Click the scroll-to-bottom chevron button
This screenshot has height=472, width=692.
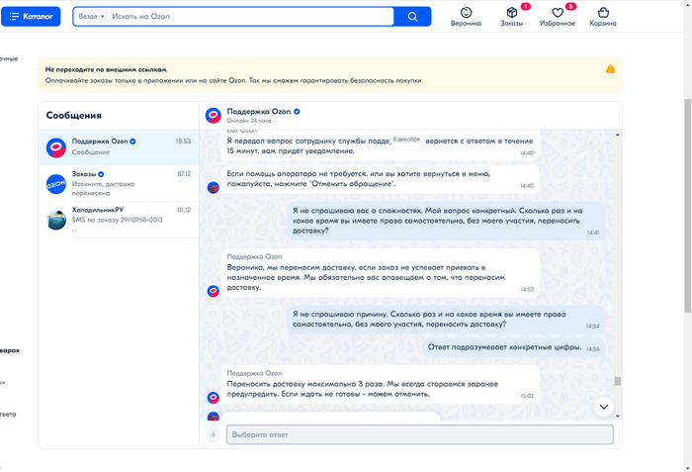click(x=604, y=407)
